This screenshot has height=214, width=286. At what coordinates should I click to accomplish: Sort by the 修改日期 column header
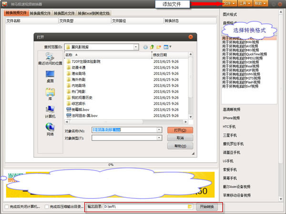170,55
